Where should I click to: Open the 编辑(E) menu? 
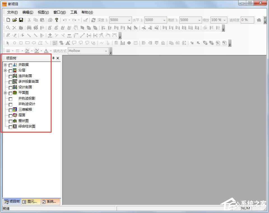click(28, 12)
